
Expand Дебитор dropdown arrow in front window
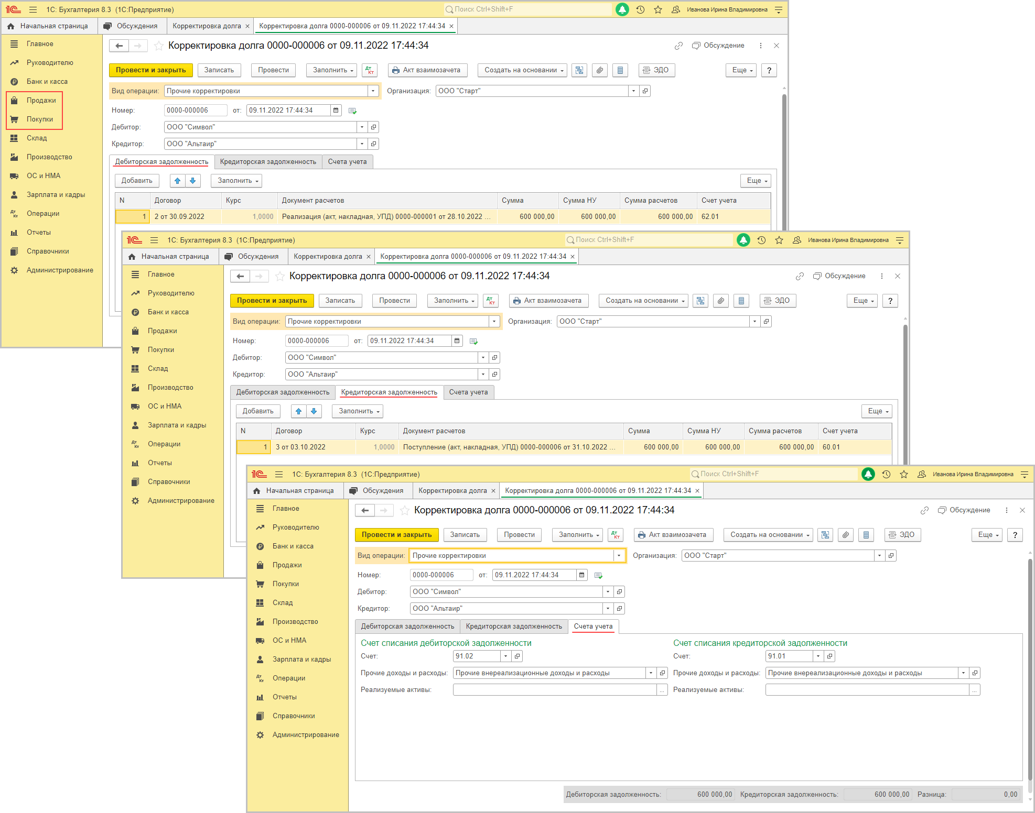click(x=608, y=592)
